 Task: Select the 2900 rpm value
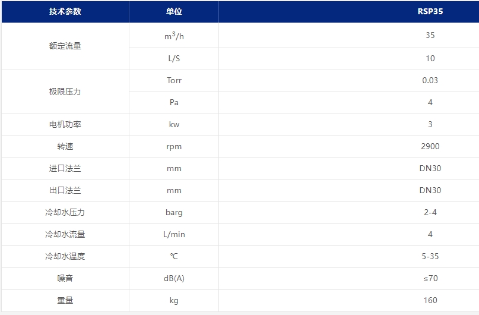(430, 146)
